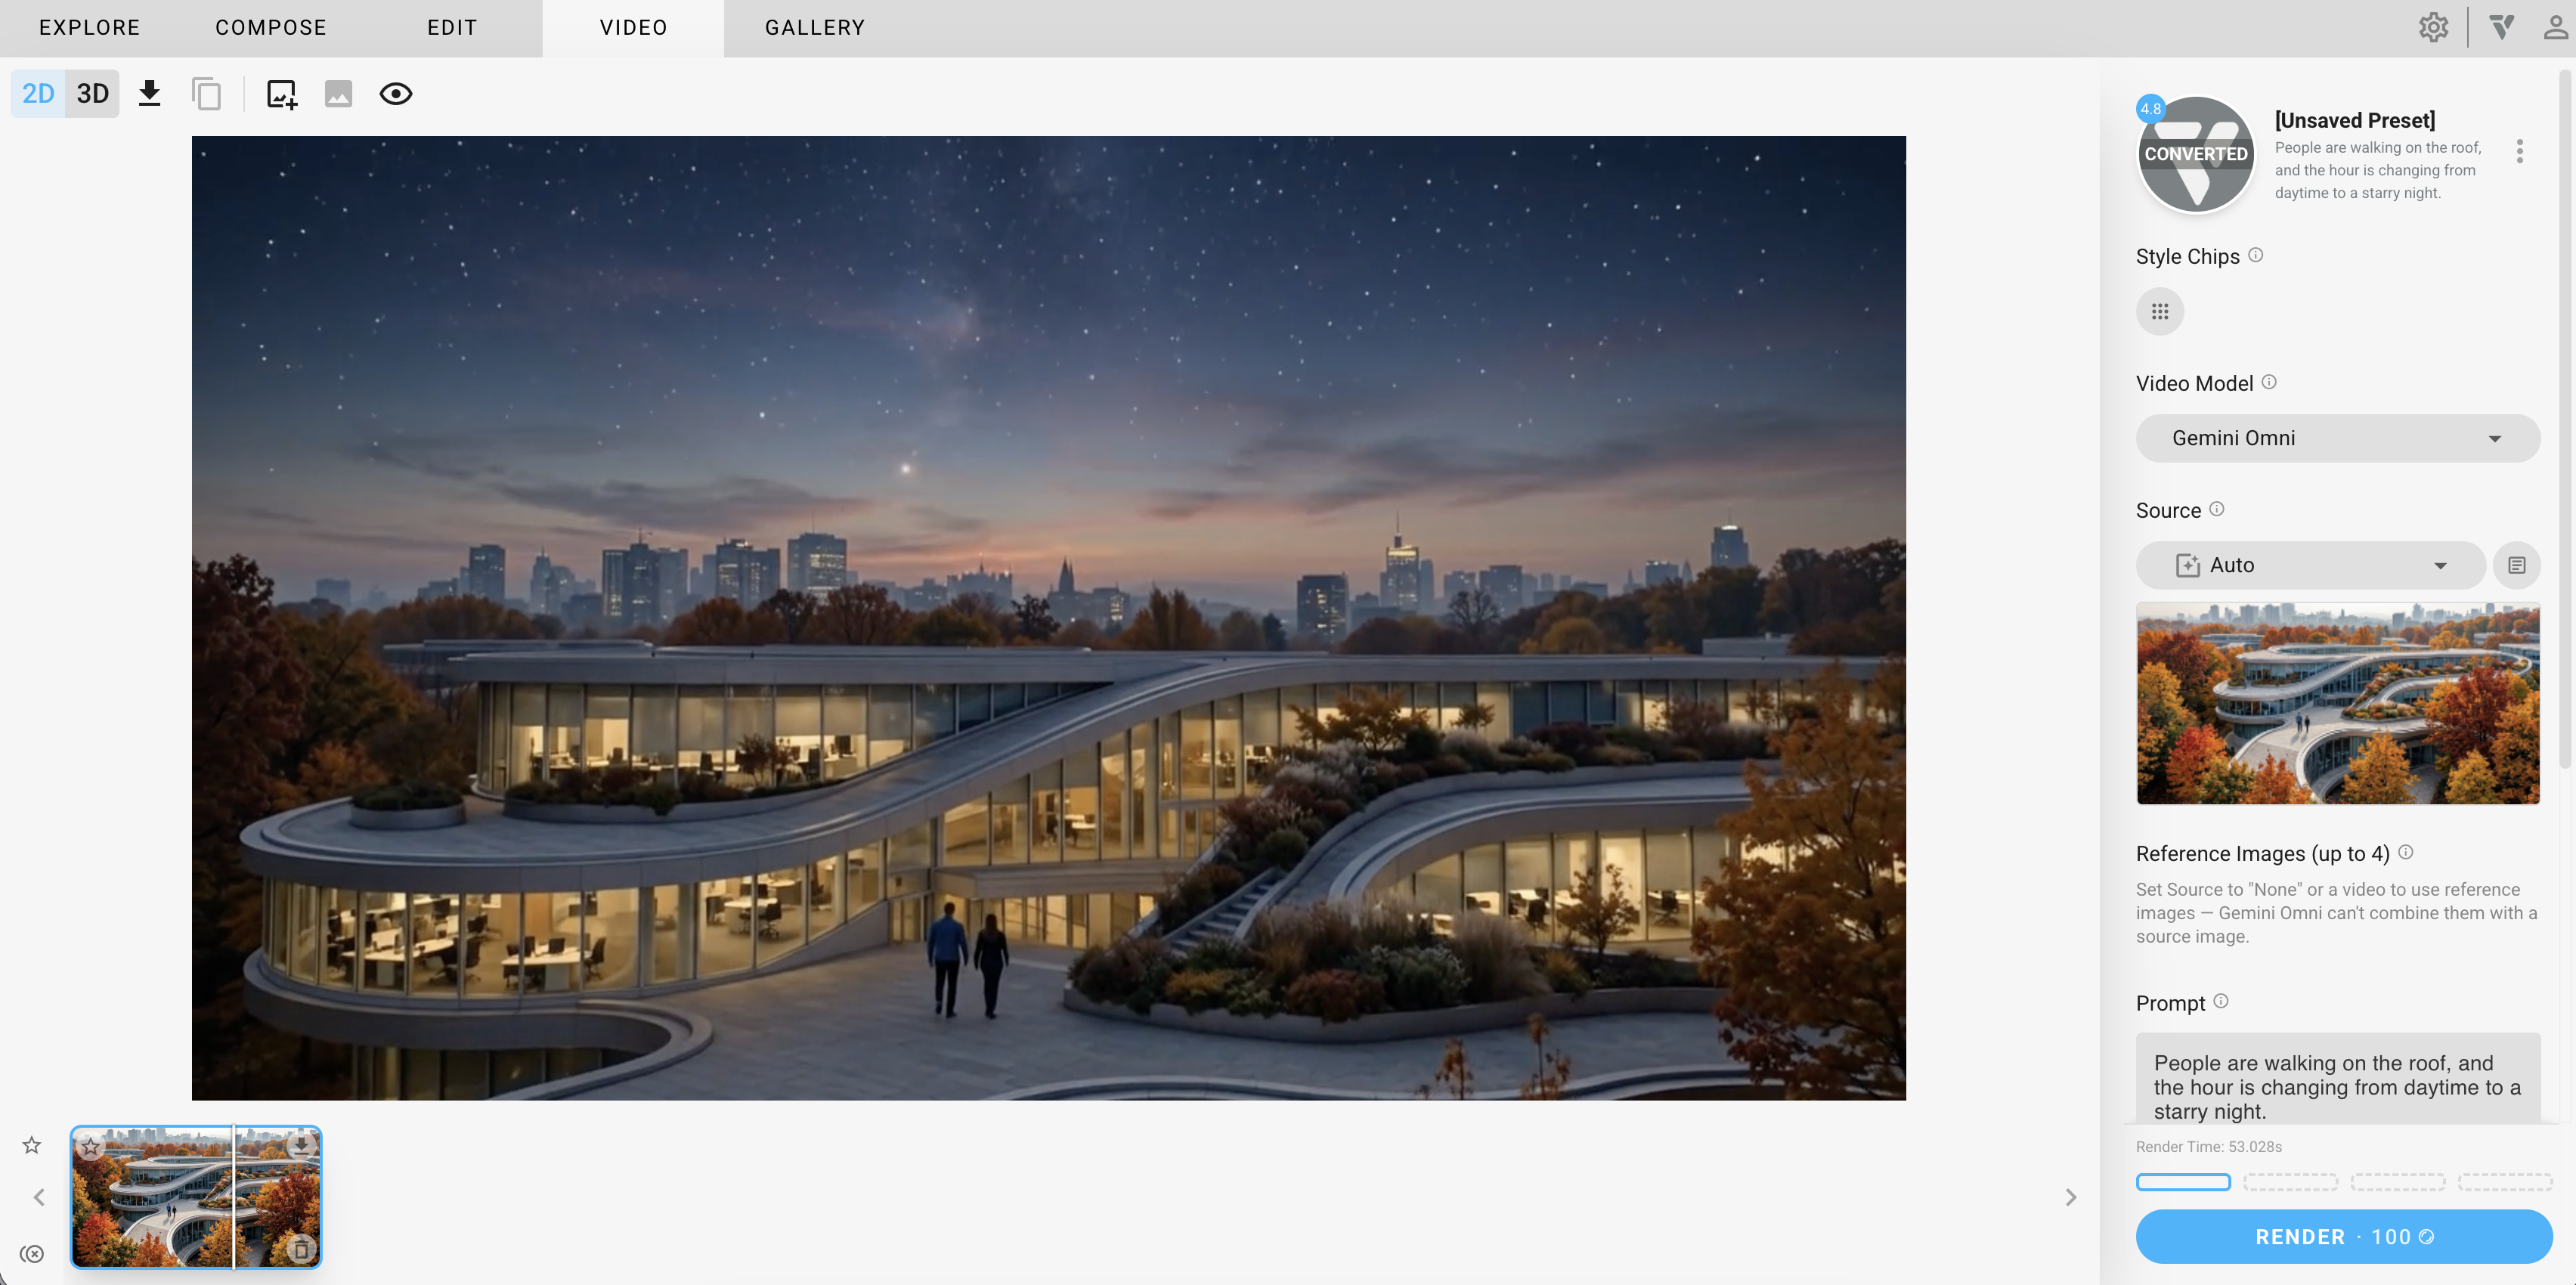Select the autumn render thumbnail in filmstrip

pos(196,1197)
